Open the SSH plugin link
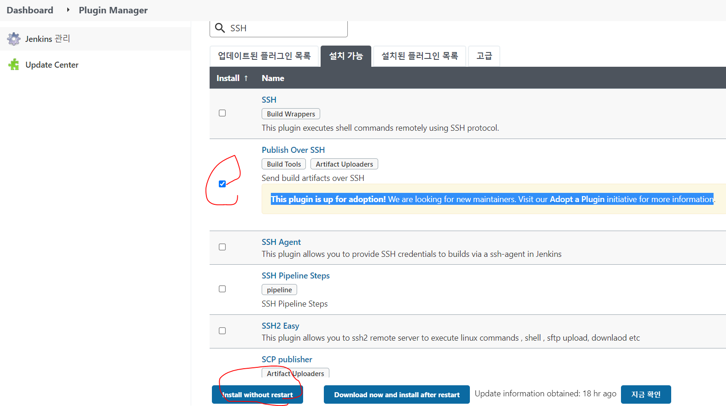726x406 pixels. [x=269, y=100]
